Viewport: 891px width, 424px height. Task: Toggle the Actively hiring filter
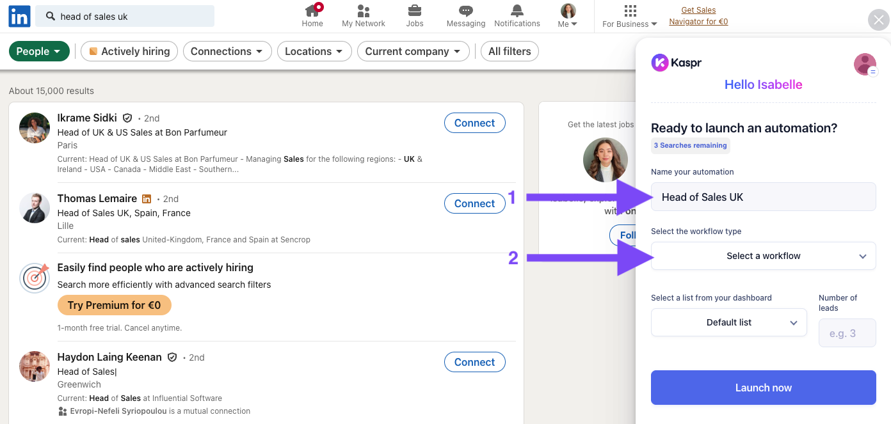129,51
